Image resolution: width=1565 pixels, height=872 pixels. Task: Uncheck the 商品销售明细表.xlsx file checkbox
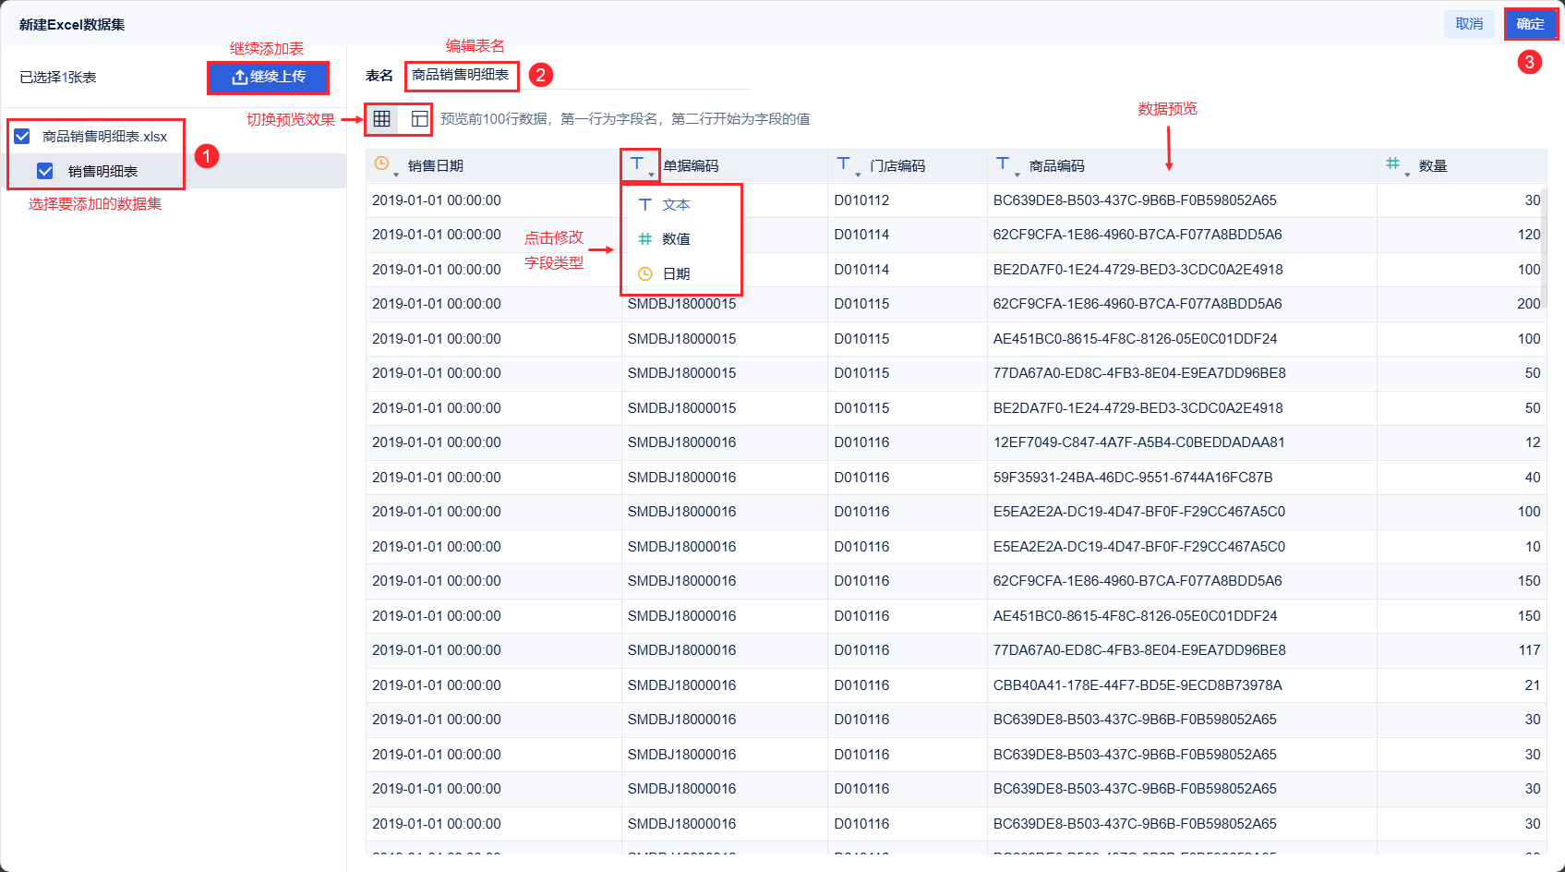(22, 137)
